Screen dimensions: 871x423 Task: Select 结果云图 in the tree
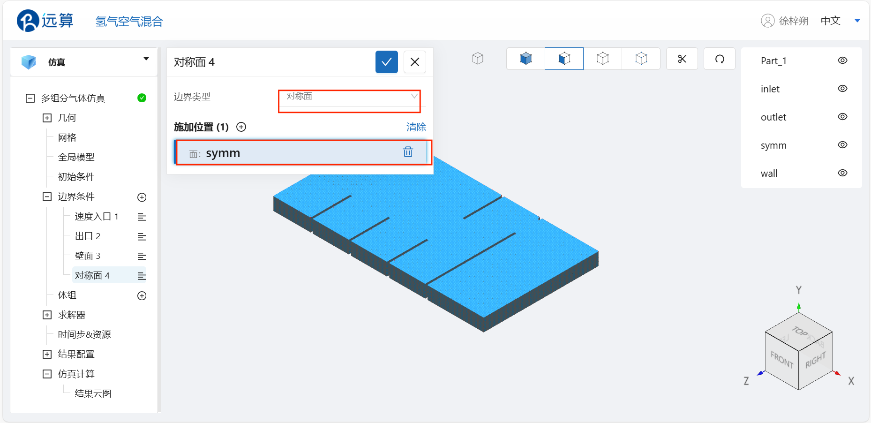(x=93, y=393)
